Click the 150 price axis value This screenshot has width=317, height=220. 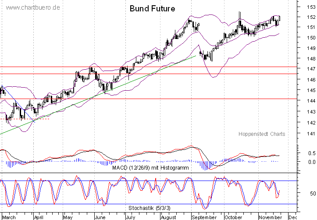pos(311,38)
